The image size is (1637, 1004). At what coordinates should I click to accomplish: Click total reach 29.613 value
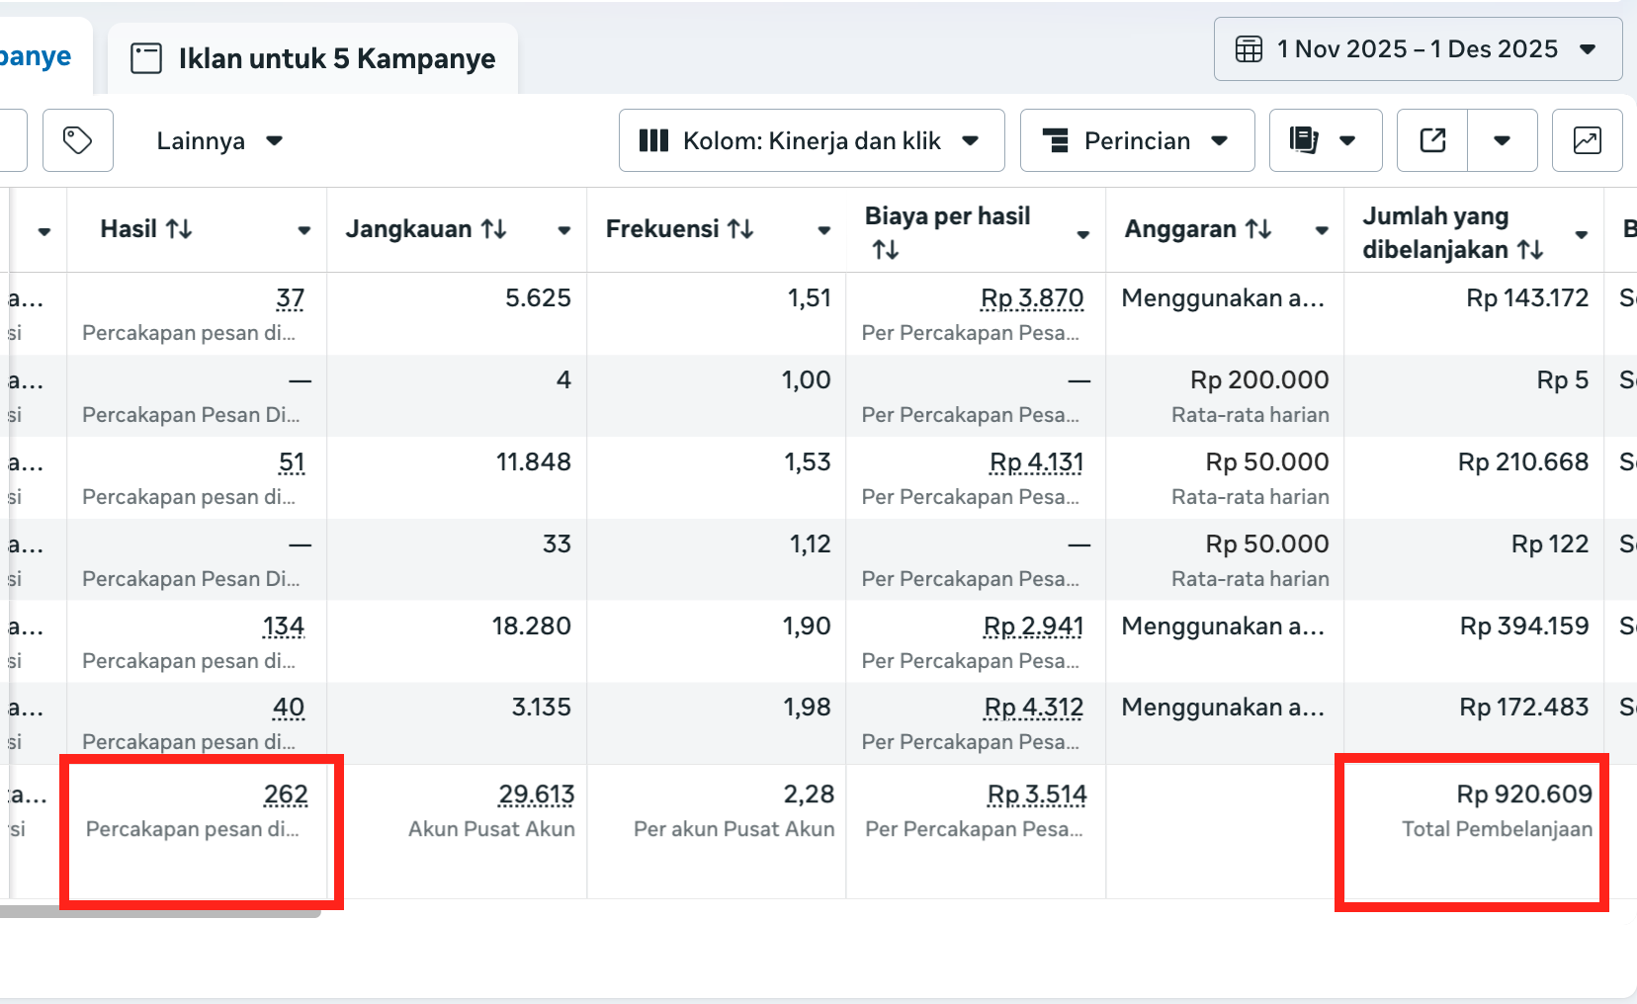coord(536,795)
